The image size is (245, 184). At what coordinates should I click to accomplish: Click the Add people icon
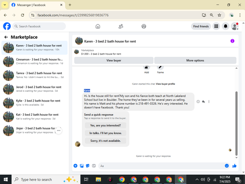pyautogui.click(x=147, y=67)
